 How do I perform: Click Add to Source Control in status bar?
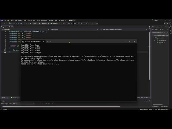[x=146, y=109]
